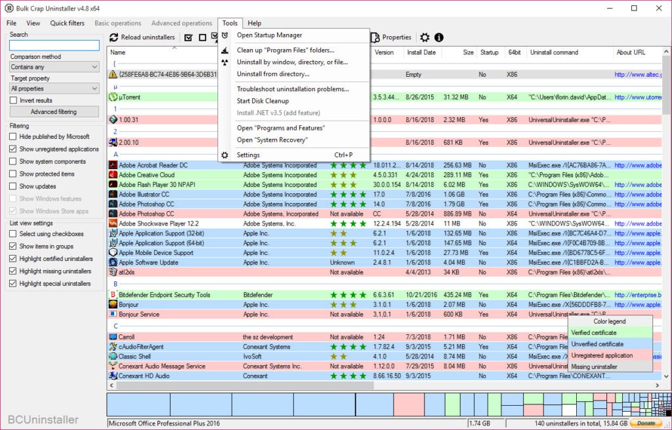Click the warning triangle icon in the {258FE6A8 row
Screen dimensions: 672x430
(x=113, y=75)
